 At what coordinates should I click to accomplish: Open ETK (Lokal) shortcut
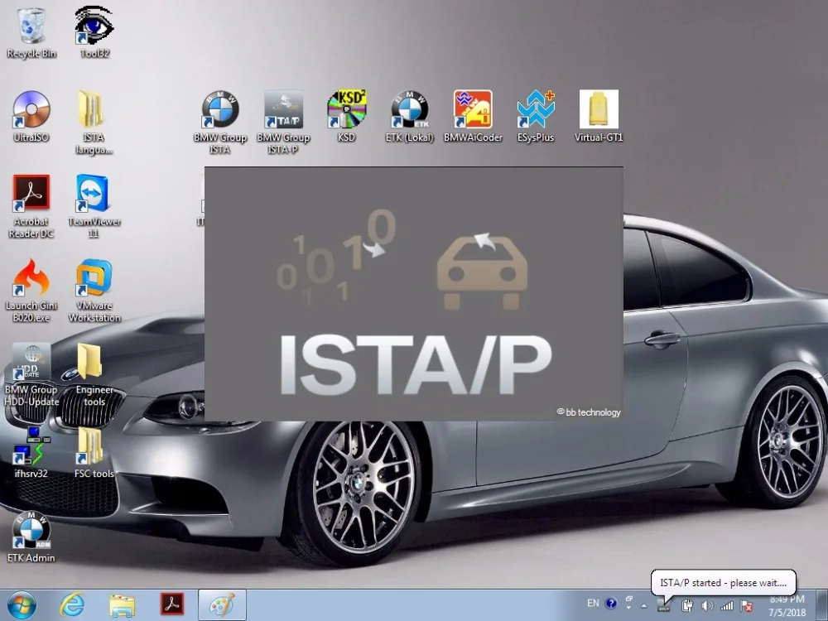pyautogui.click(x=409, y=111)
